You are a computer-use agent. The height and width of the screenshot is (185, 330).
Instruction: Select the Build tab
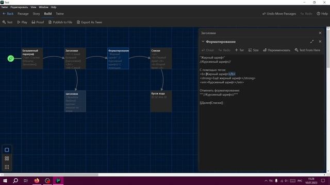48,14
